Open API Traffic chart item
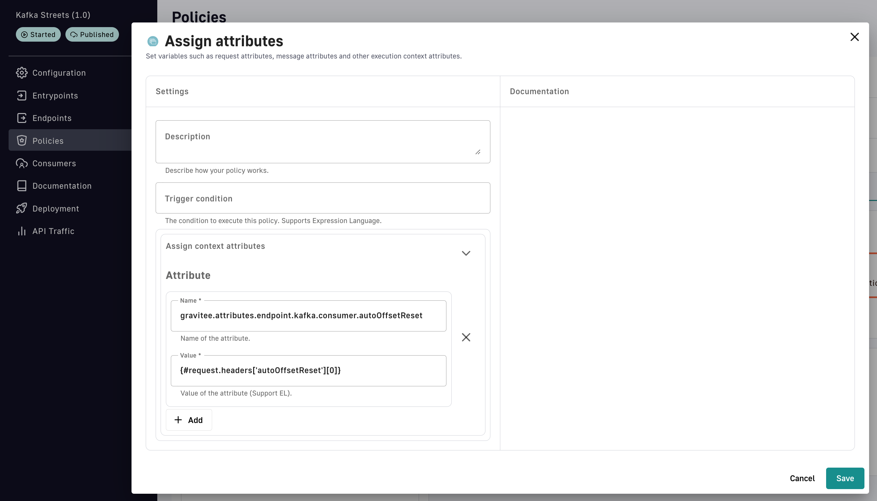Image resolution: width=877 pixels, height=501 pixels. tap(53, 231)
